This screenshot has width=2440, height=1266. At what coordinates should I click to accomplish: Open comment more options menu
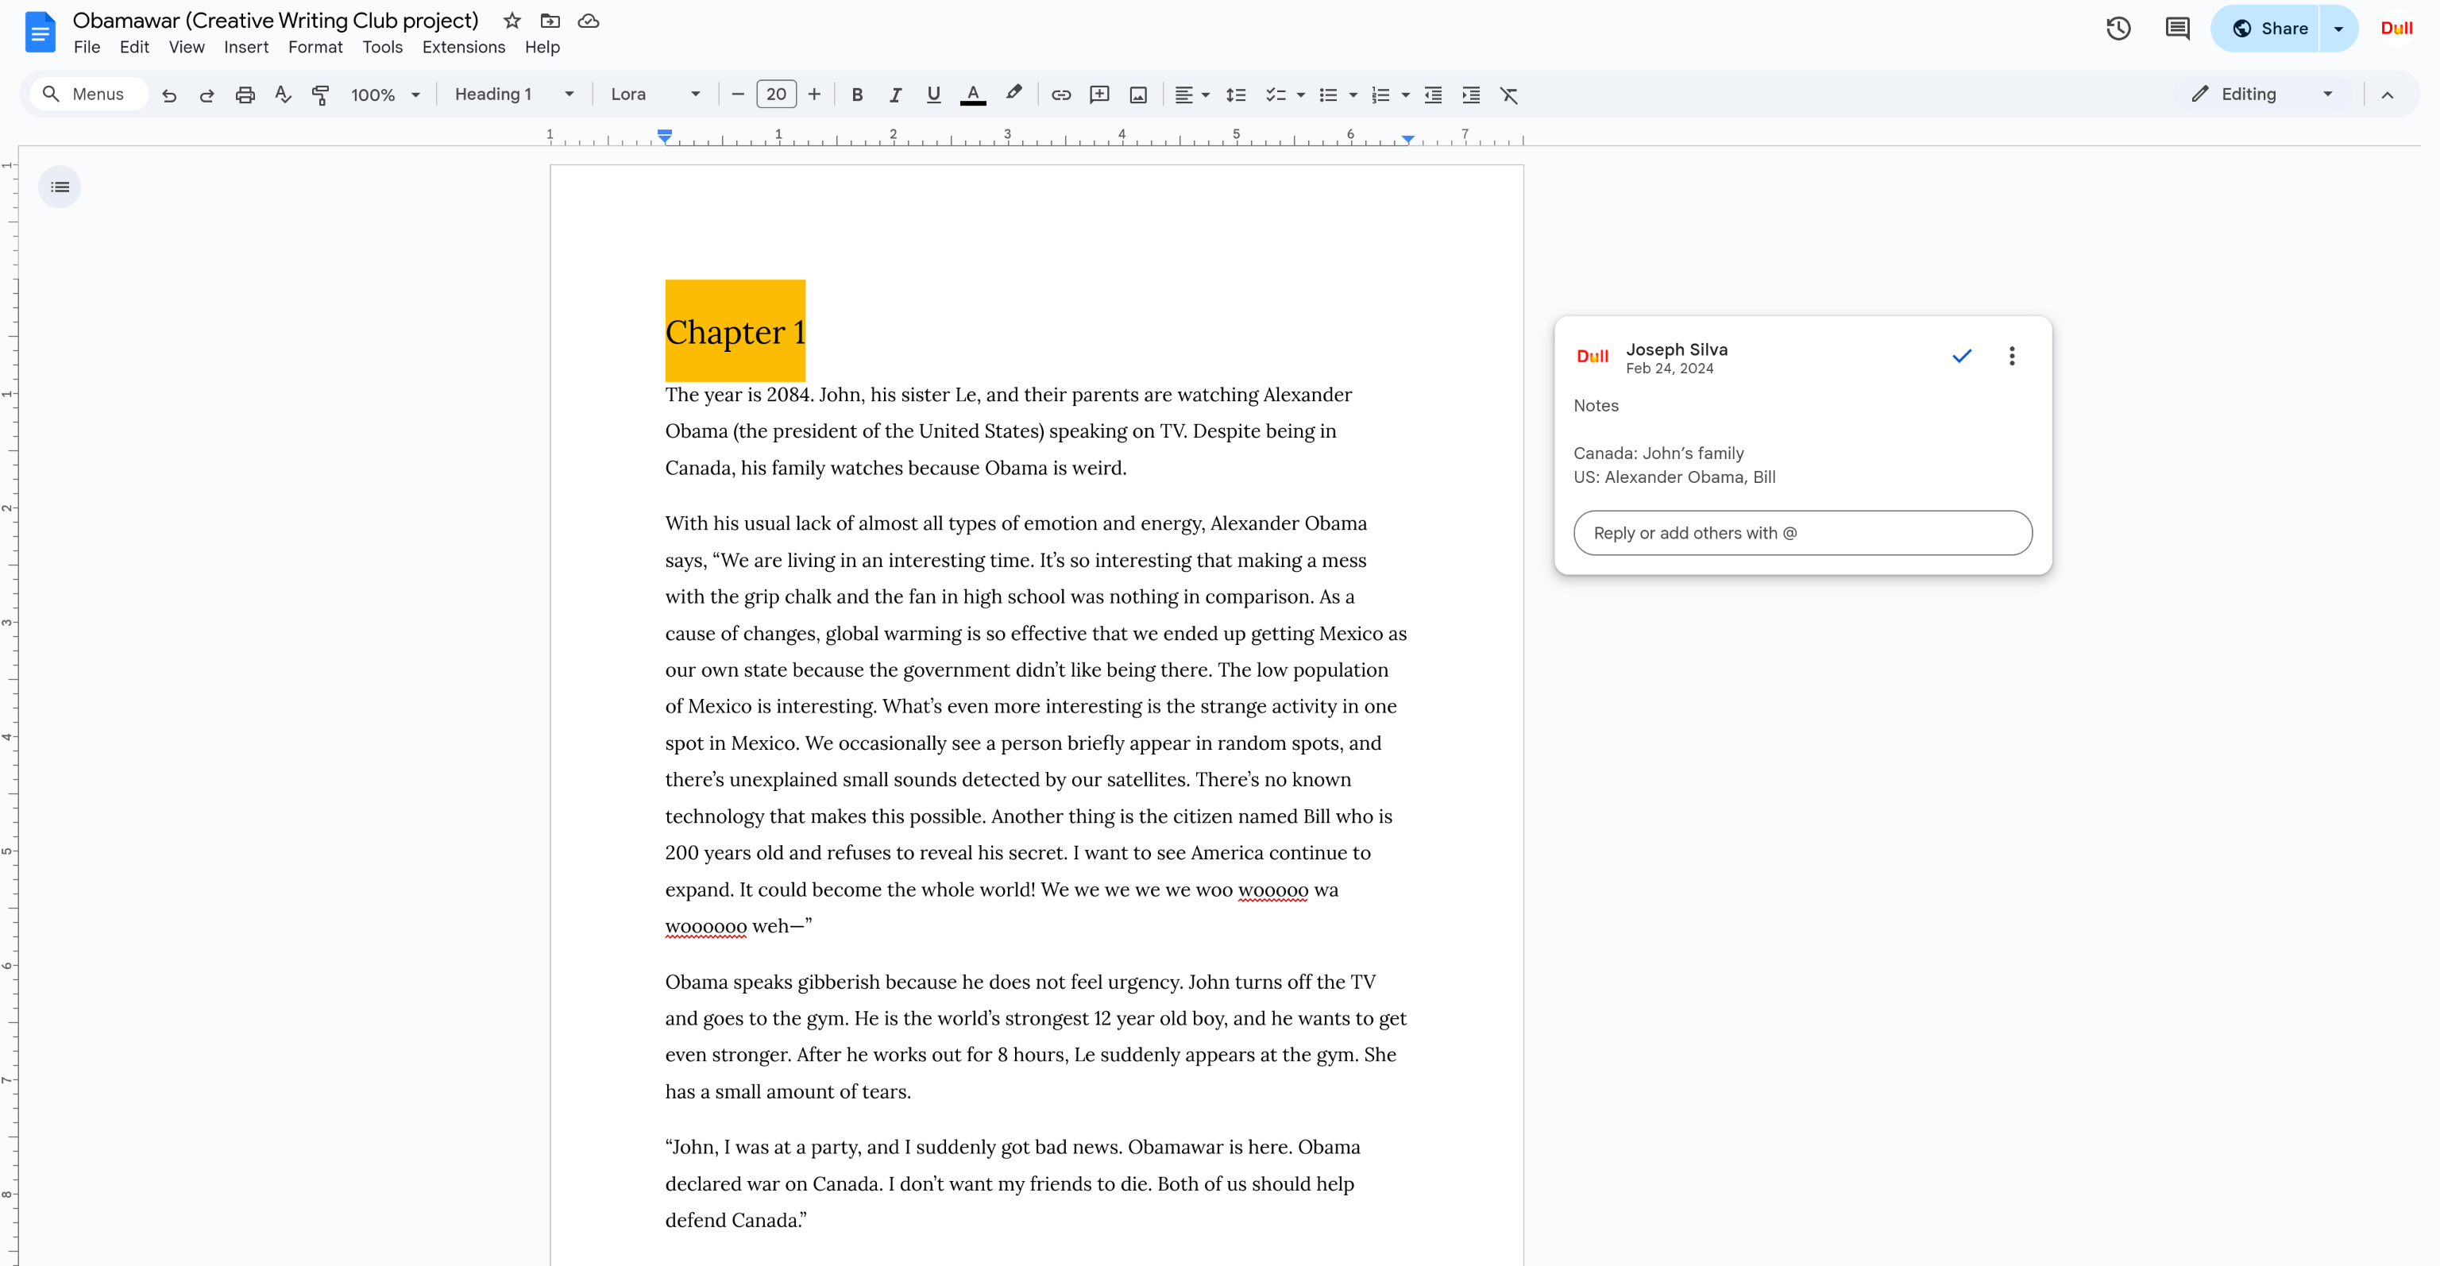pyautogui.click(x=2012, y=356)
